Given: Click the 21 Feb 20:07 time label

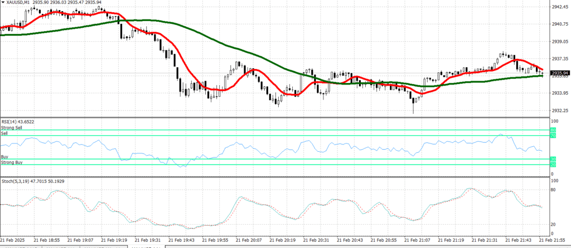Looking at the screenshot, I should point(248,240).
